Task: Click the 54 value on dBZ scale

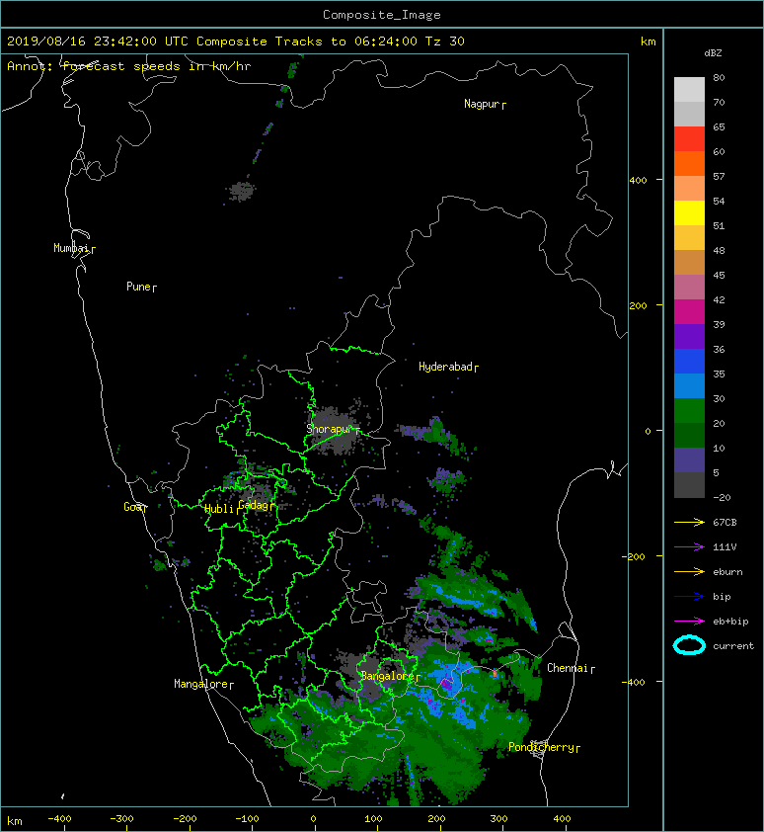Action: coord(719,202)
